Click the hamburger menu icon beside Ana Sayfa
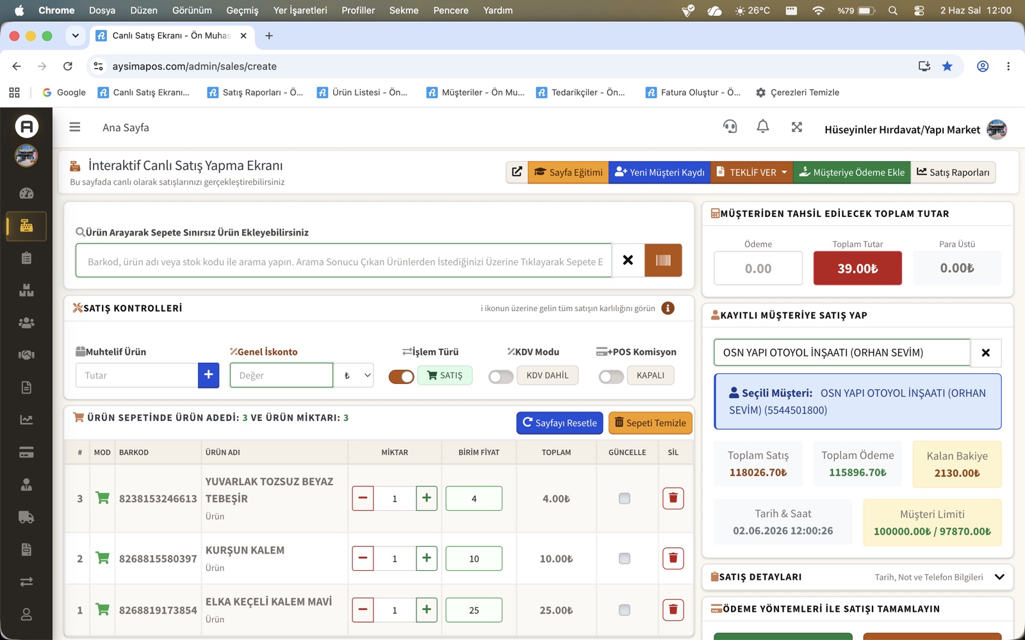Viewport: 1025px width, 640px height. point(75,127)
